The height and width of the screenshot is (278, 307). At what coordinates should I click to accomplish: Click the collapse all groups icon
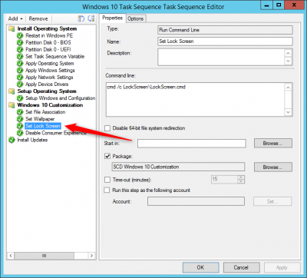(x=91, y=18)
